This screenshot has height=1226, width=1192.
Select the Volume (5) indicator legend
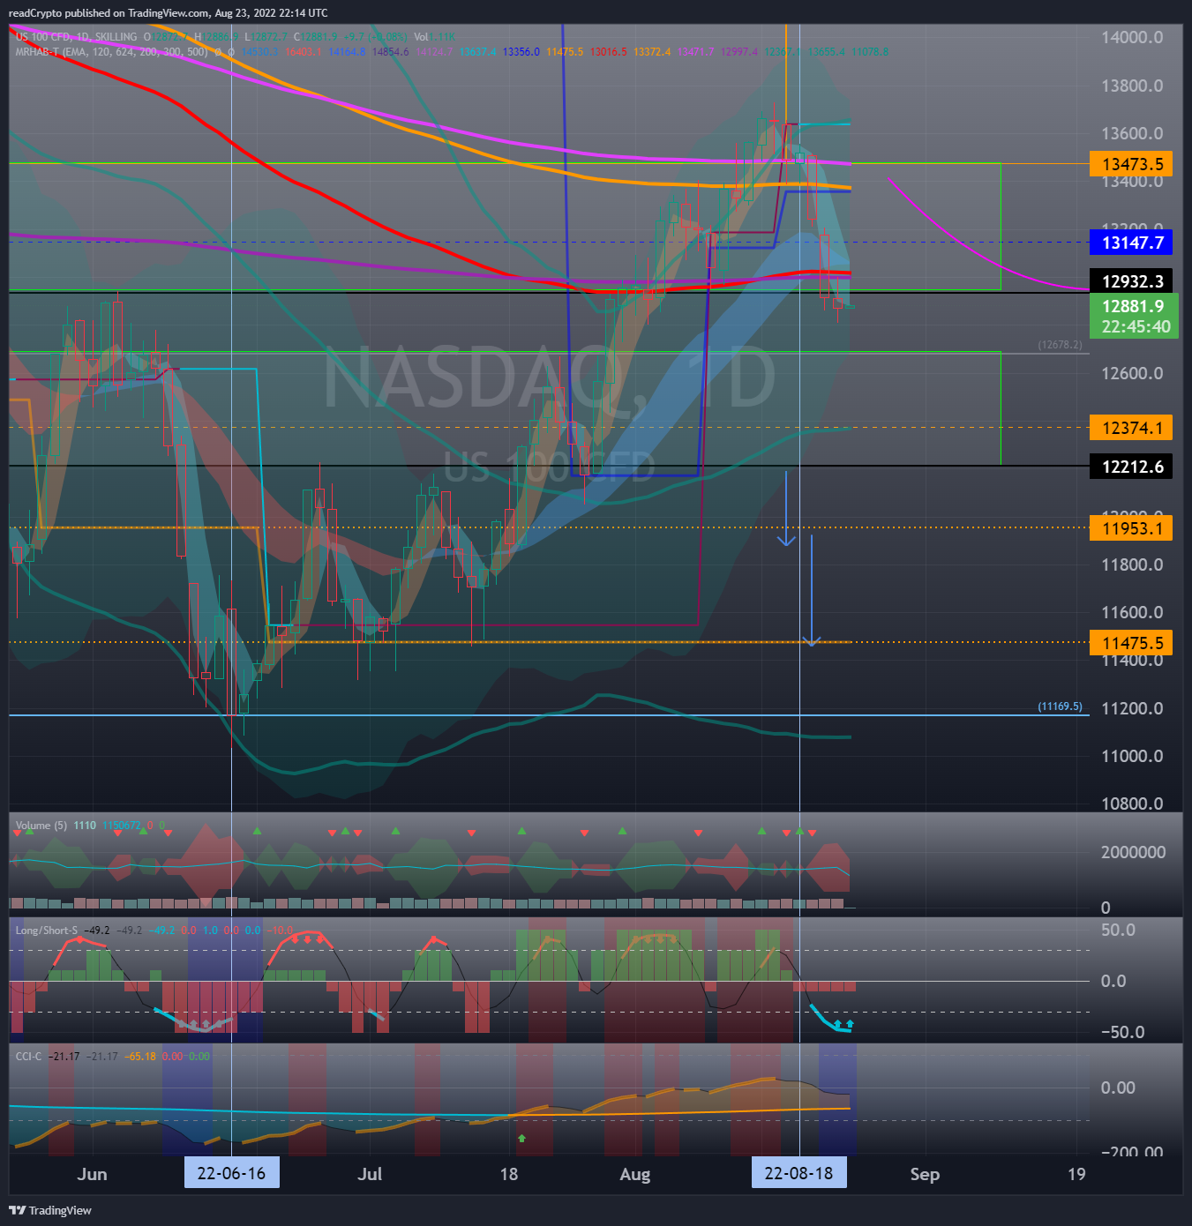click(41, 826)
